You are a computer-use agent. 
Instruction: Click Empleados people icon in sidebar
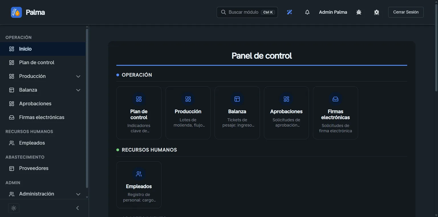[x=12, y=143]
